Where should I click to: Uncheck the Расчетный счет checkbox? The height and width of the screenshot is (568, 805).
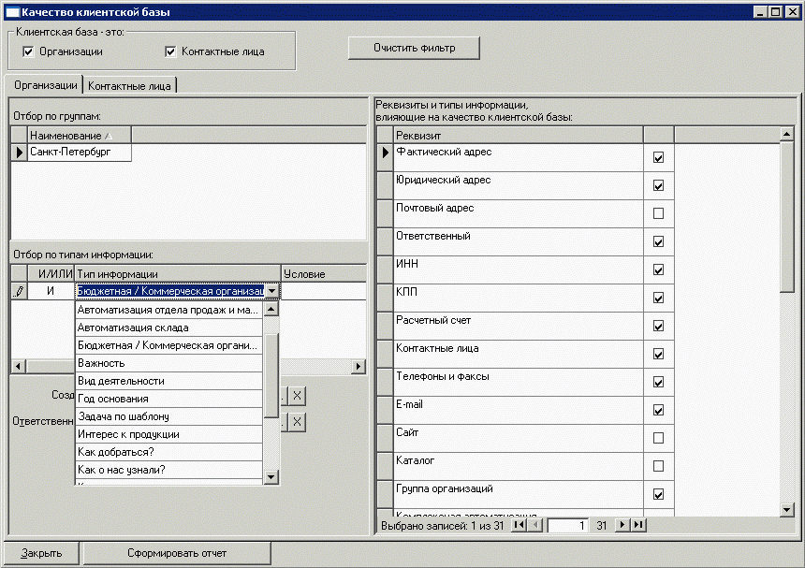click(x=658, y=326)
